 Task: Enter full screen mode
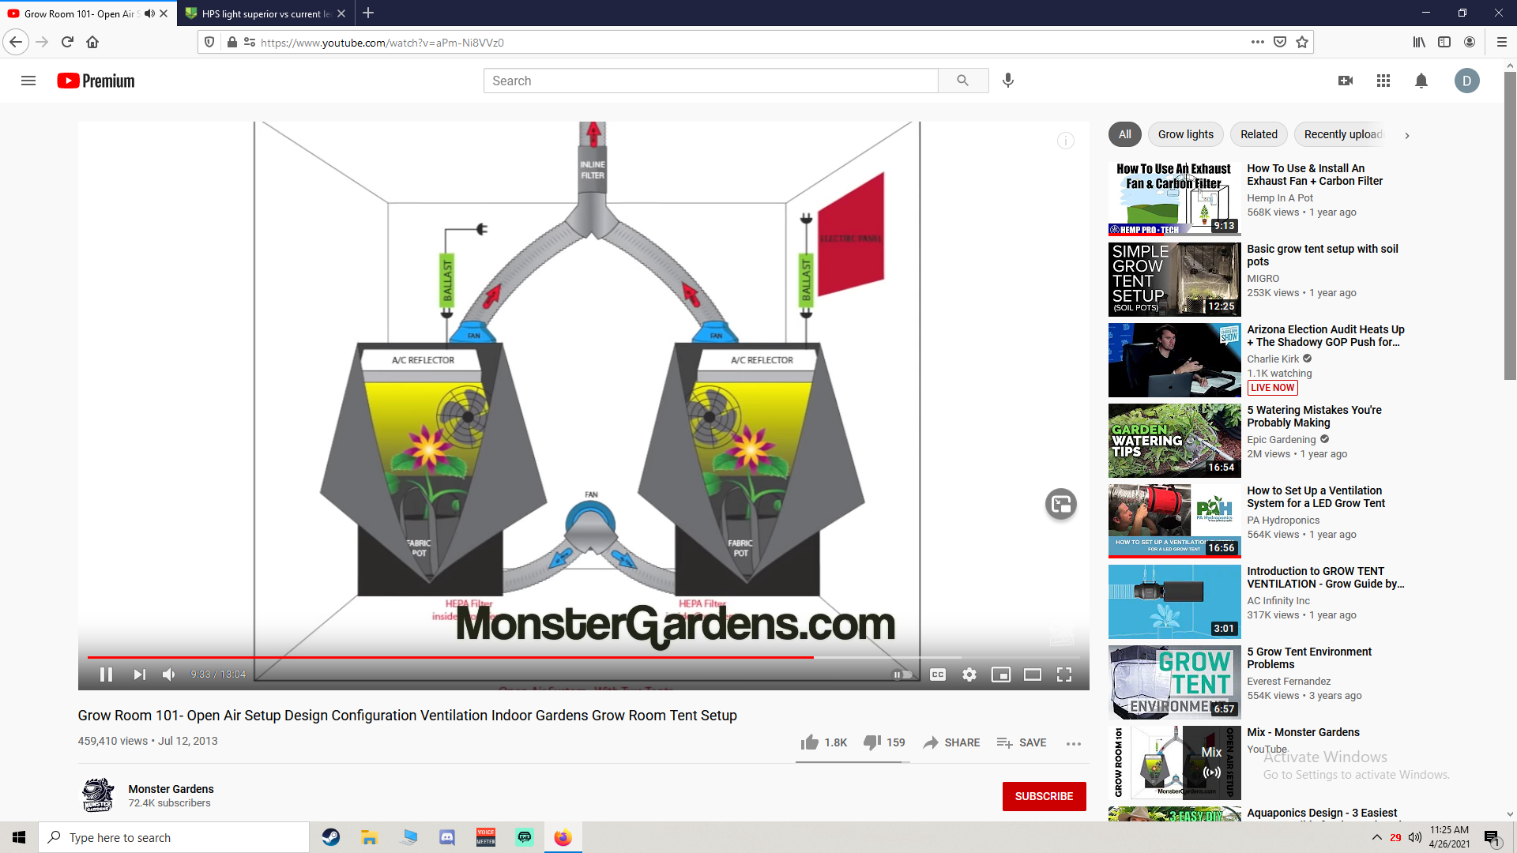[1064, 675]
